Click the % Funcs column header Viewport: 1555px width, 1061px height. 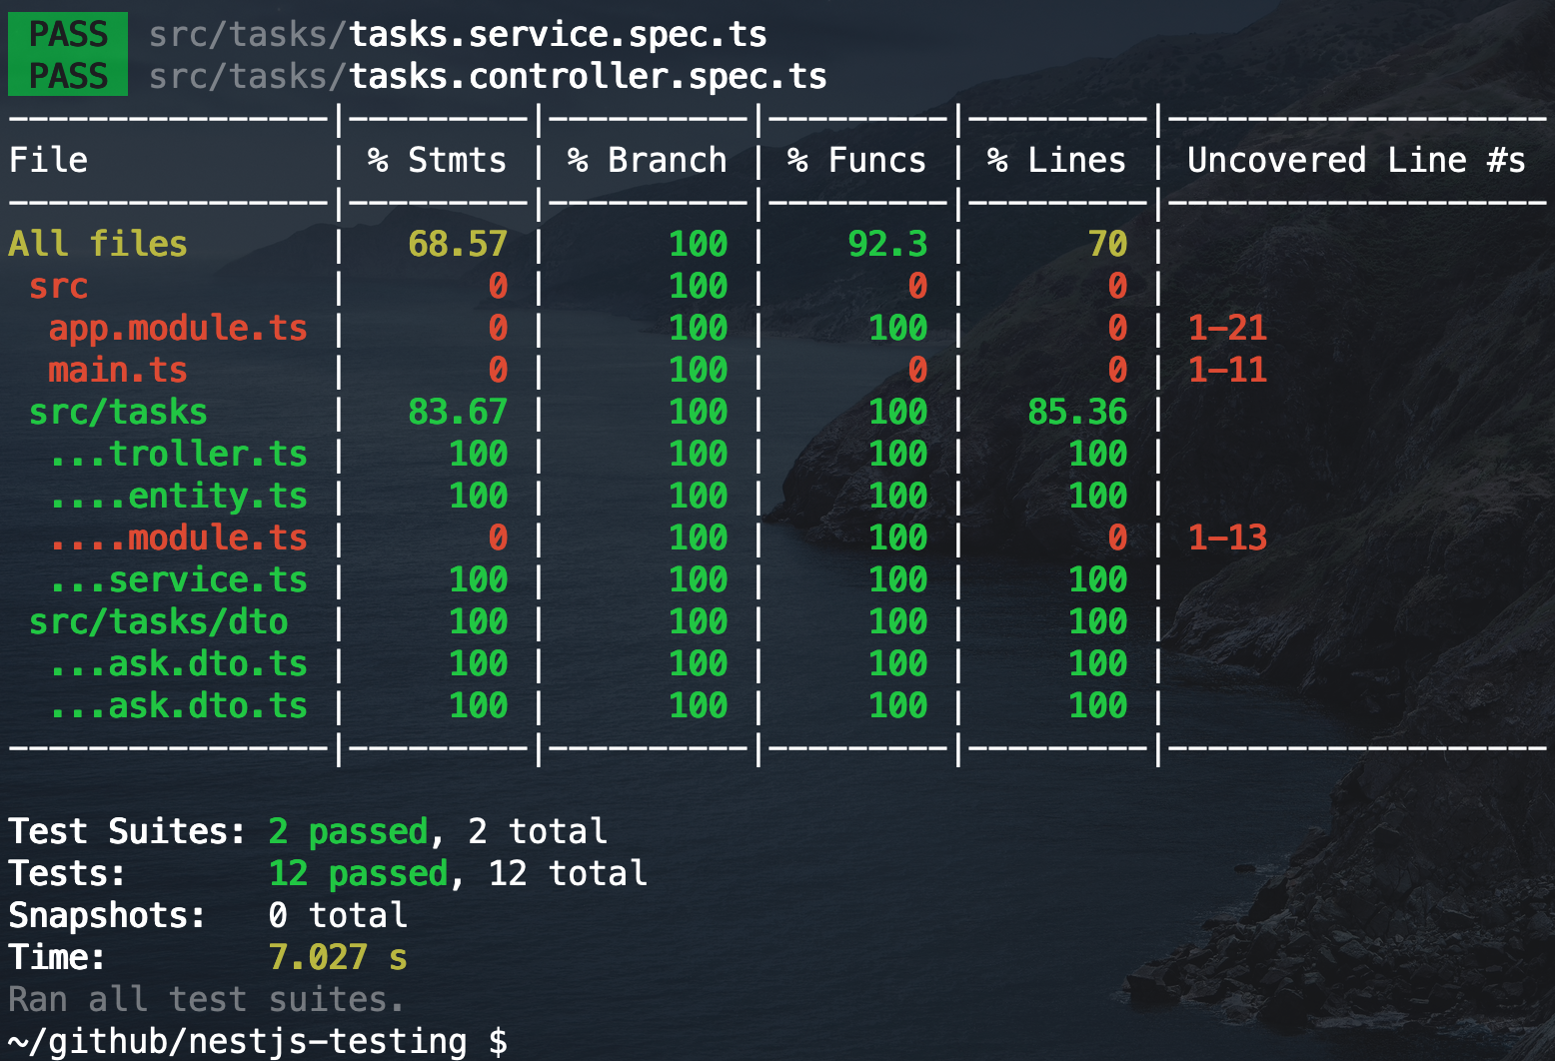coord(856,160)
